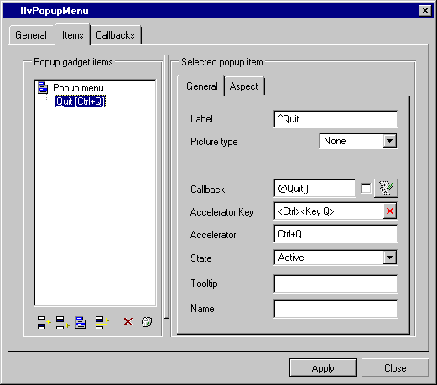The height and width of the screenshot is (385, 437).
Task: Click the Apply button
Action: point(323,368)
